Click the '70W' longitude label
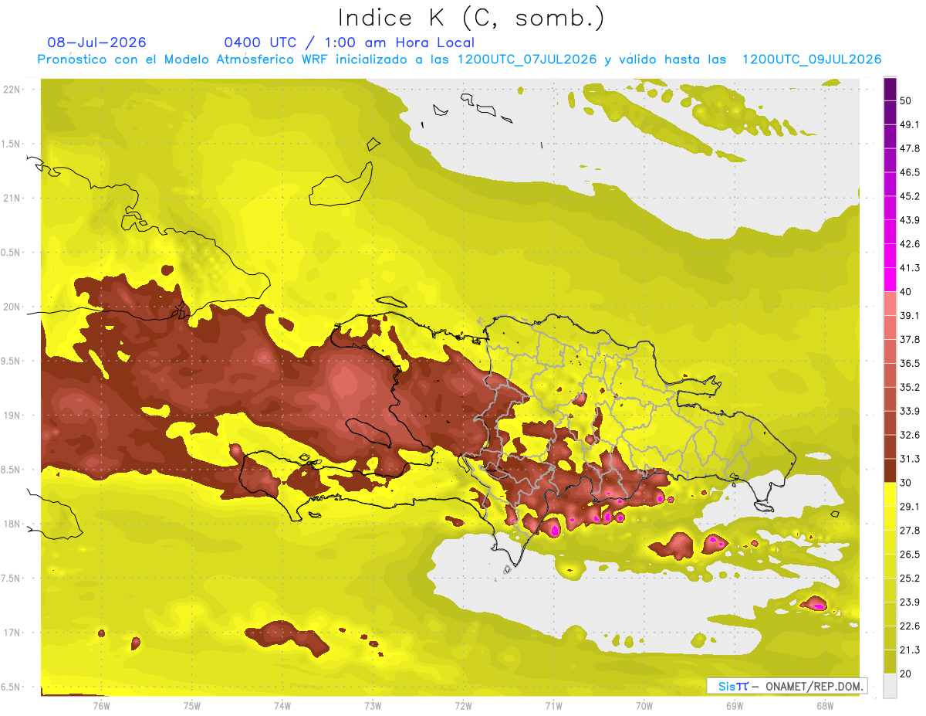 (x=644, y=705)
